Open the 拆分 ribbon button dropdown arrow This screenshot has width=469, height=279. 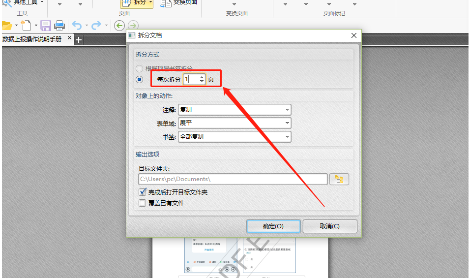point(150,2)
